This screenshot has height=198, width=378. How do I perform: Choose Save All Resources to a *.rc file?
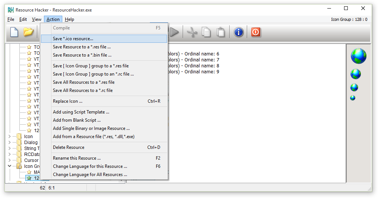pyautogui.click(x=104, y=90)
